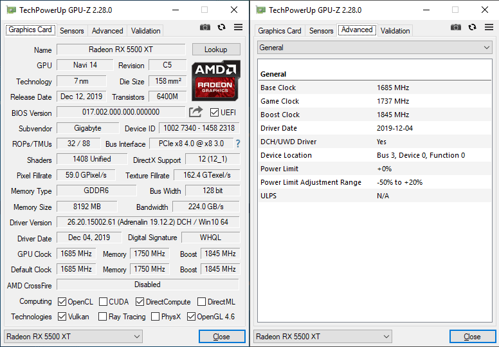
Task: Toggle the DirectCompute checkbox
Action: point(140,302)
